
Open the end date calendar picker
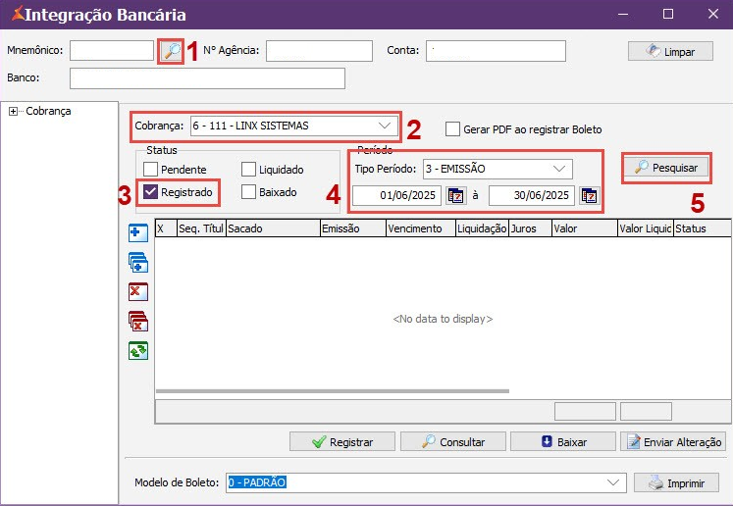click(x=589, y=196)
